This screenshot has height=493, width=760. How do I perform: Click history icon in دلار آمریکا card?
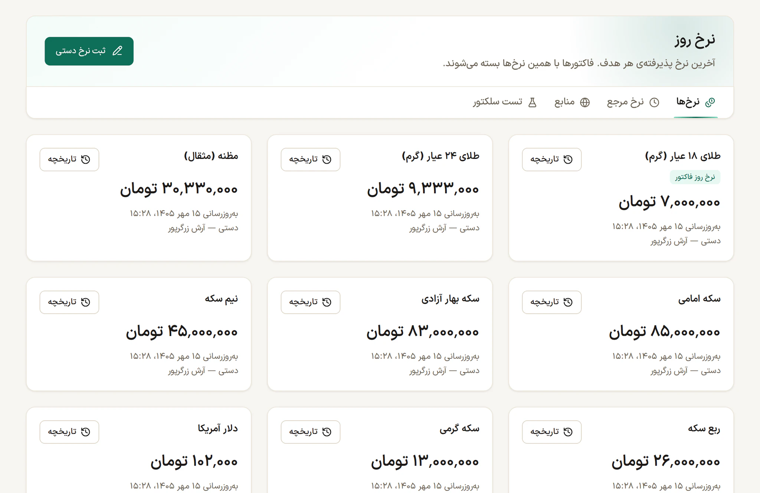pos(85,432)
